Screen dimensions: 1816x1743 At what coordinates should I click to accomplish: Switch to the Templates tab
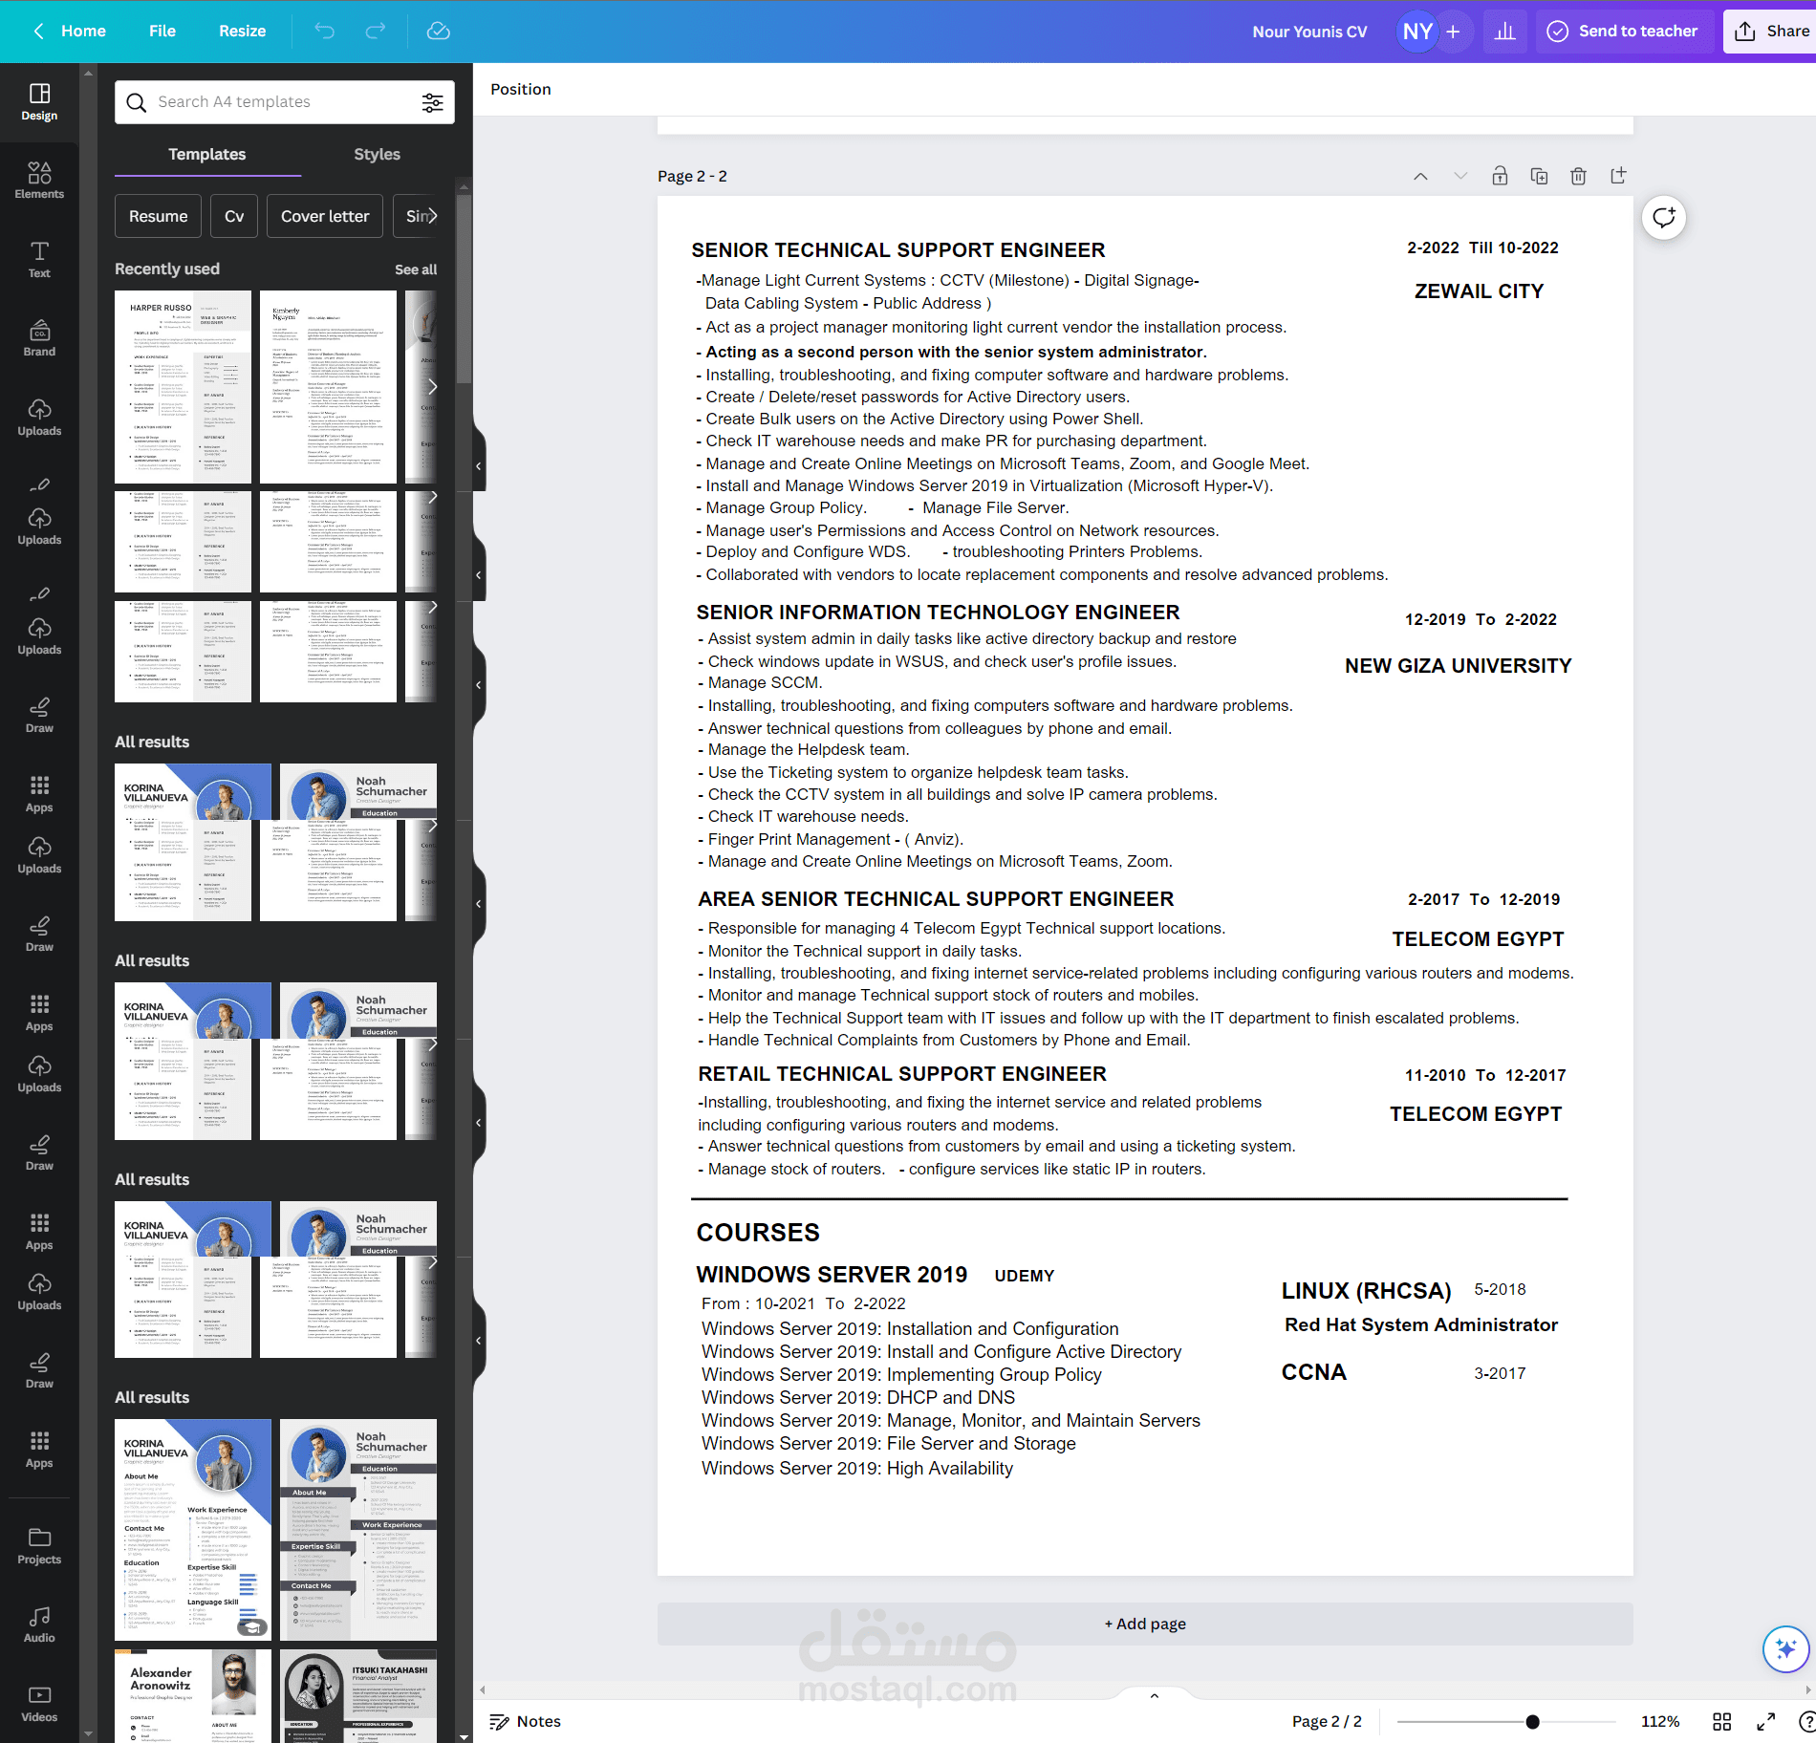point(207,155)
